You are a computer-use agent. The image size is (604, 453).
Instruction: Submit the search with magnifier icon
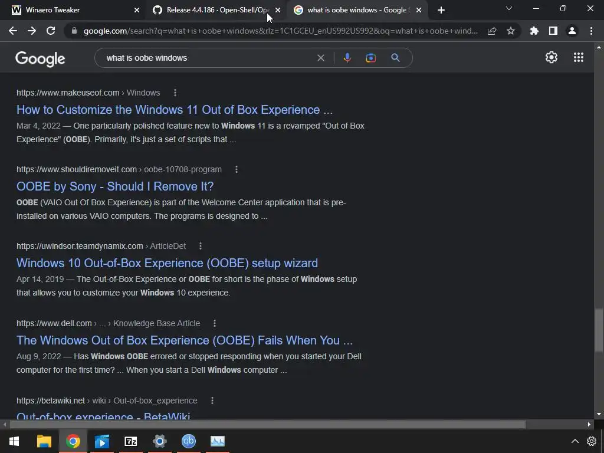pyautogui.click(x=395, y=58)
